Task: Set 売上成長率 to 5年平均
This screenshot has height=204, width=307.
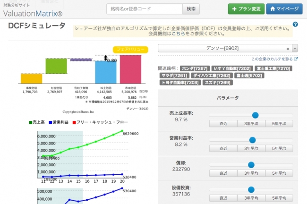Action: (x=279, y=124)
